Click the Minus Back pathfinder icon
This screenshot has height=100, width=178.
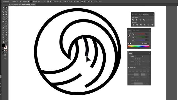[x=152, y=25]
